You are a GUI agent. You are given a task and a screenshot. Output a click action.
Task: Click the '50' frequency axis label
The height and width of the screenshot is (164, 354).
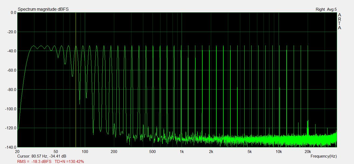56,151
